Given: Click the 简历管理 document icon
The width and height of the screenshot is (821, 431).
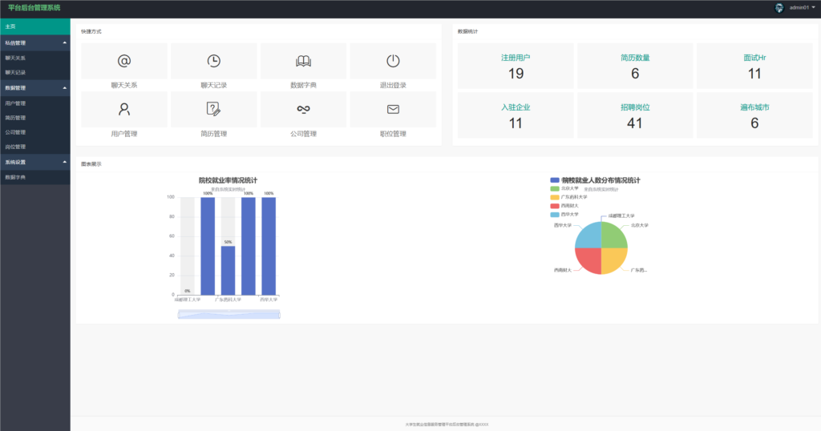Looking at the screenshot, I should click(213, 109).
